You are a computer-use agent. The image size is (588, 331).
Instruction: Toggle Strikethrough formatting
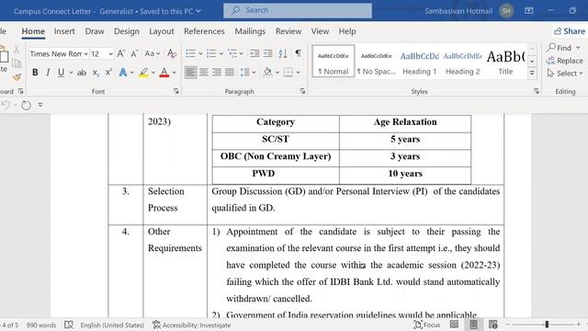82,73
